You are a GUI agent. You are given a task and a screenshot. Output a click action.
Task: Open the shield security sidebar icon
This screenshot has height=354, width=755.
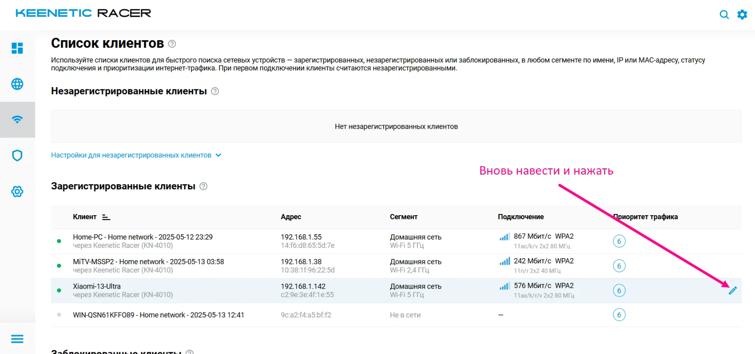(x=17, y=156)
